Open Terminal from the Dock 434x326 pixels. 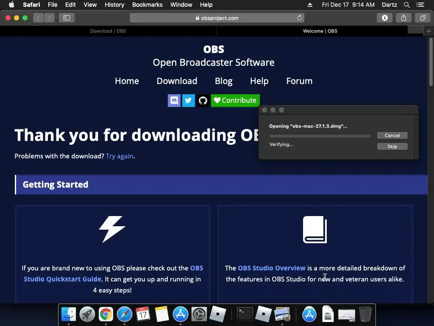(x=245, y=315)
